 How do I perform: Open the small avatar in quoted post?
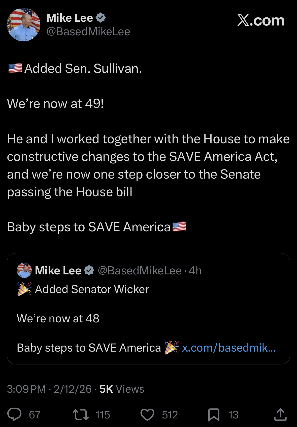point(24,270)
